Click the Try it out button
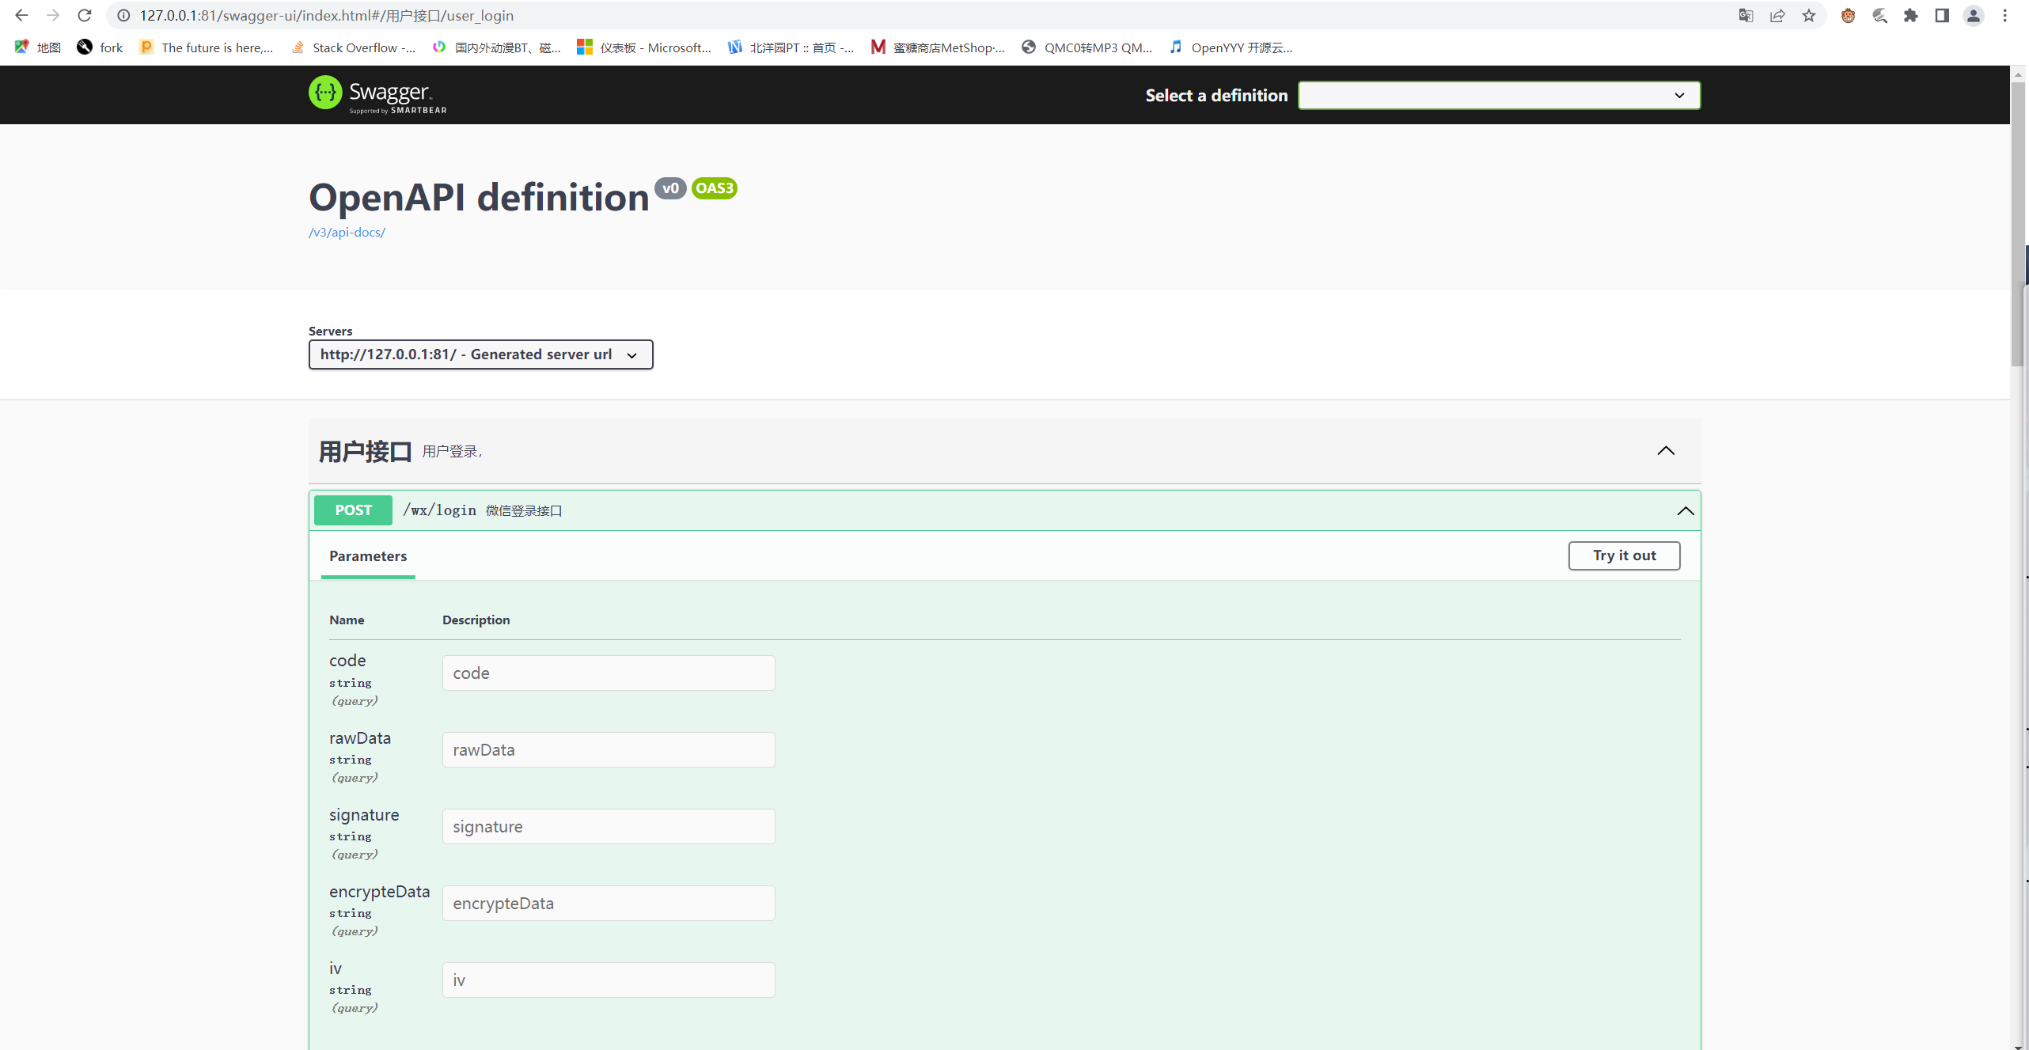Viewport: 2029px width, 1050px height. click(x=1624, y=555)
